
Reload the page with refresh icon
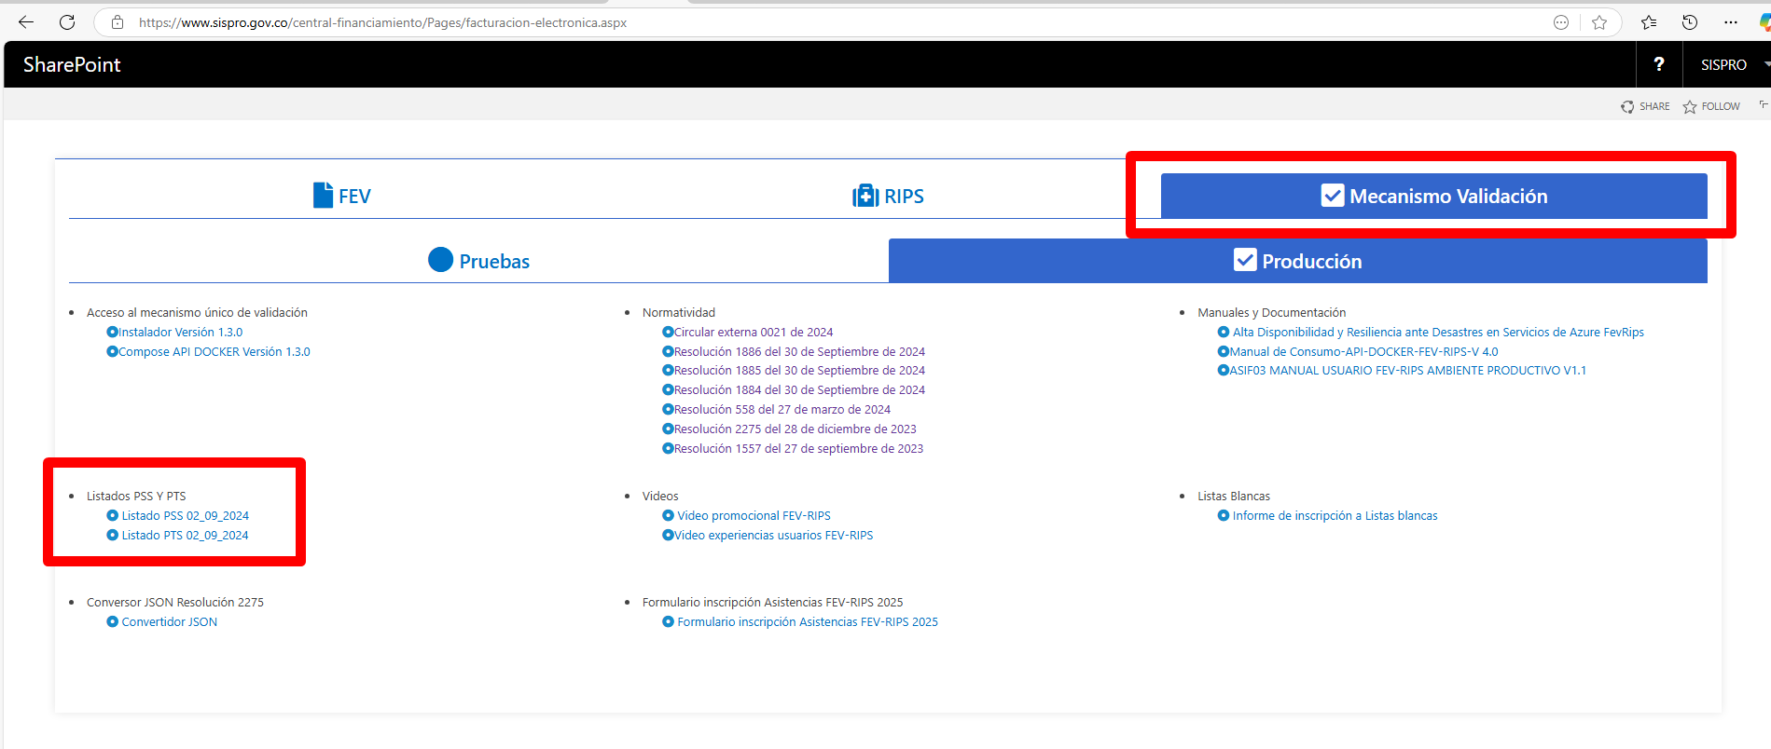tap(67, 22)
